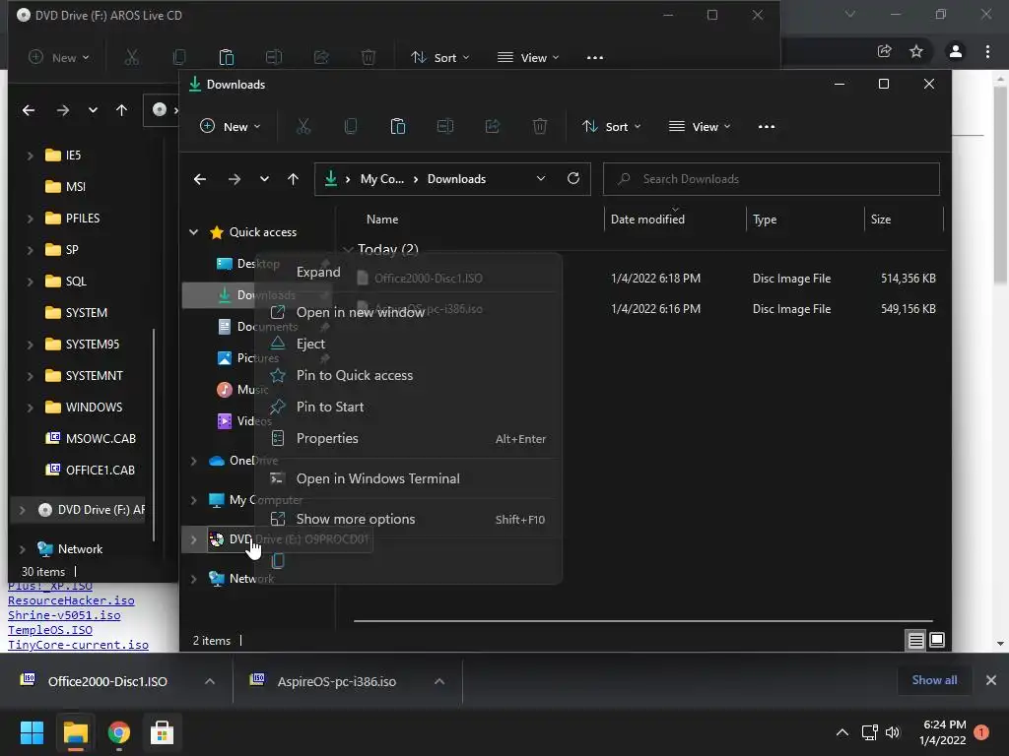The image size is (1009, 756).
Task: Switch to details view icon in status bar
Action: tap(915, 640)
